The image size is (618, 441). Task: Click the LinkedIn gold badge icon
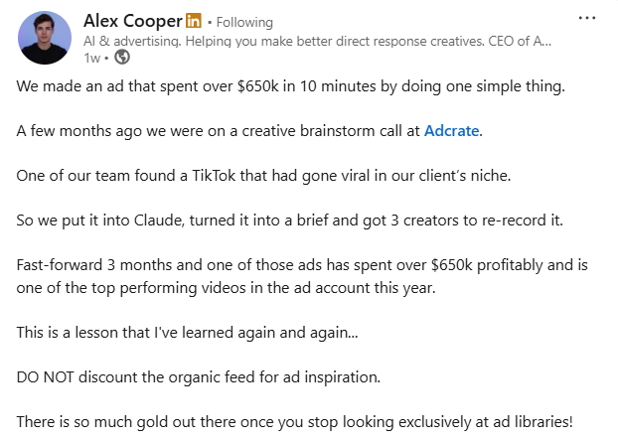point(193,21)
